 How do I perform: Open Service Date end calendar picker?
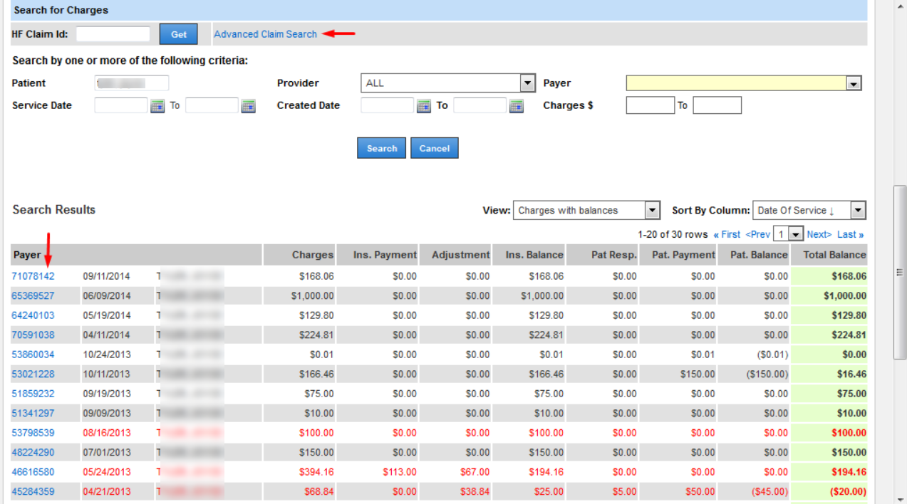click(x=248, y=106)
